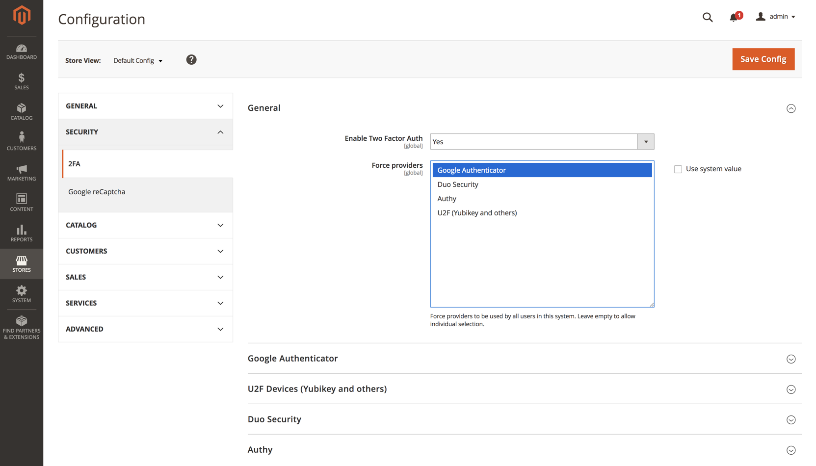The height and width of the screenshot is (466, 816).
Task: Click the Magento logo icon
Action: [22, 16]
